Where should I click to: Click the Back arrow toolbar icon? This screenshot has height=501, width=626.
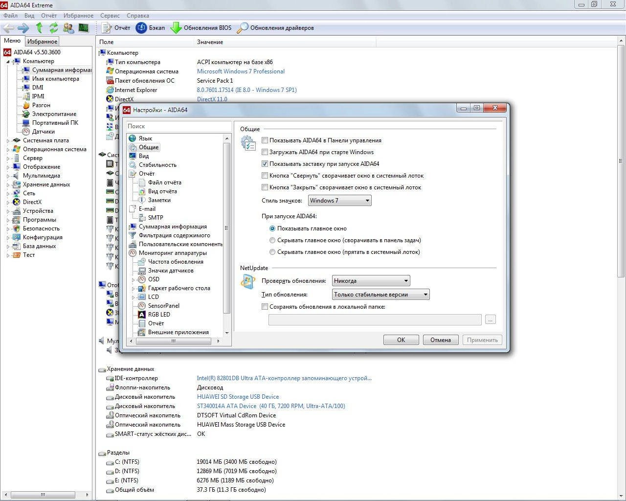tap(8, 28)
